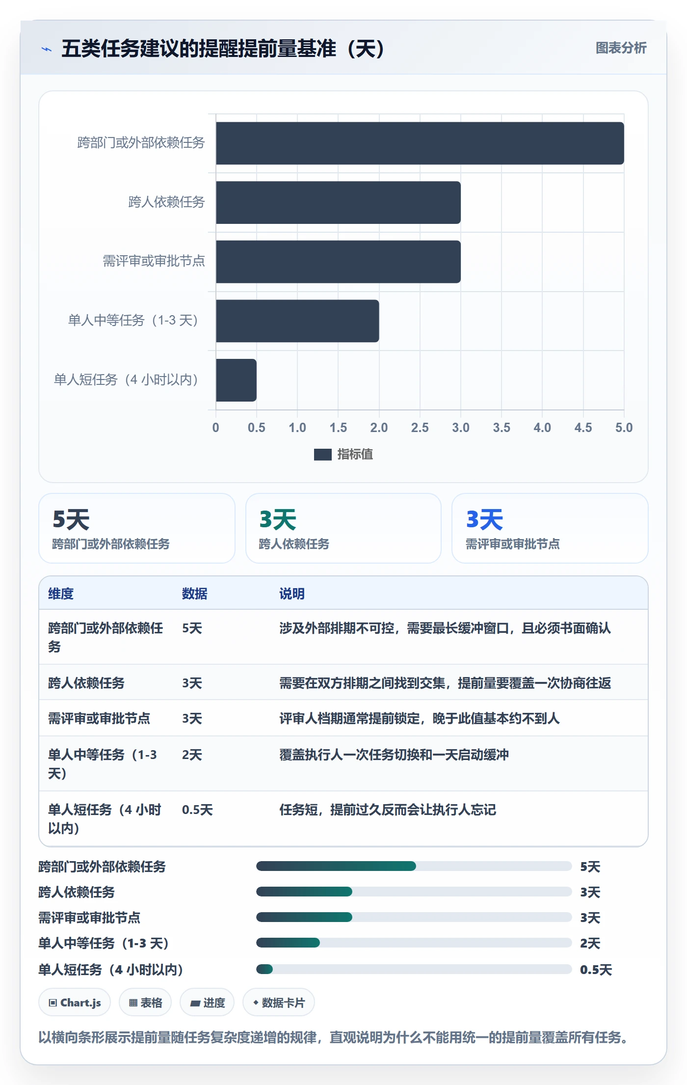Click the chart y-axis label 跨部门或外部依赖任务
The height and width of the screenshot is (1085, 687).
[141, 143]
